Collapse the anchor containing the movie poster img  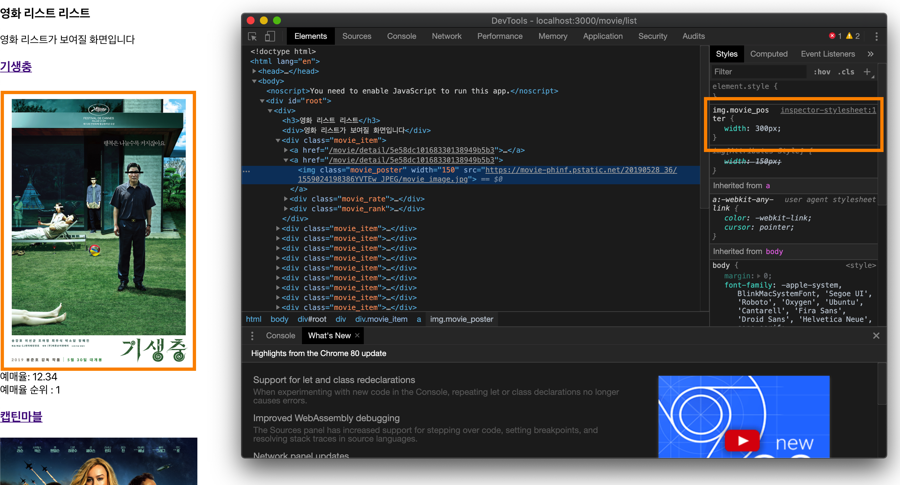pos(286,160)
